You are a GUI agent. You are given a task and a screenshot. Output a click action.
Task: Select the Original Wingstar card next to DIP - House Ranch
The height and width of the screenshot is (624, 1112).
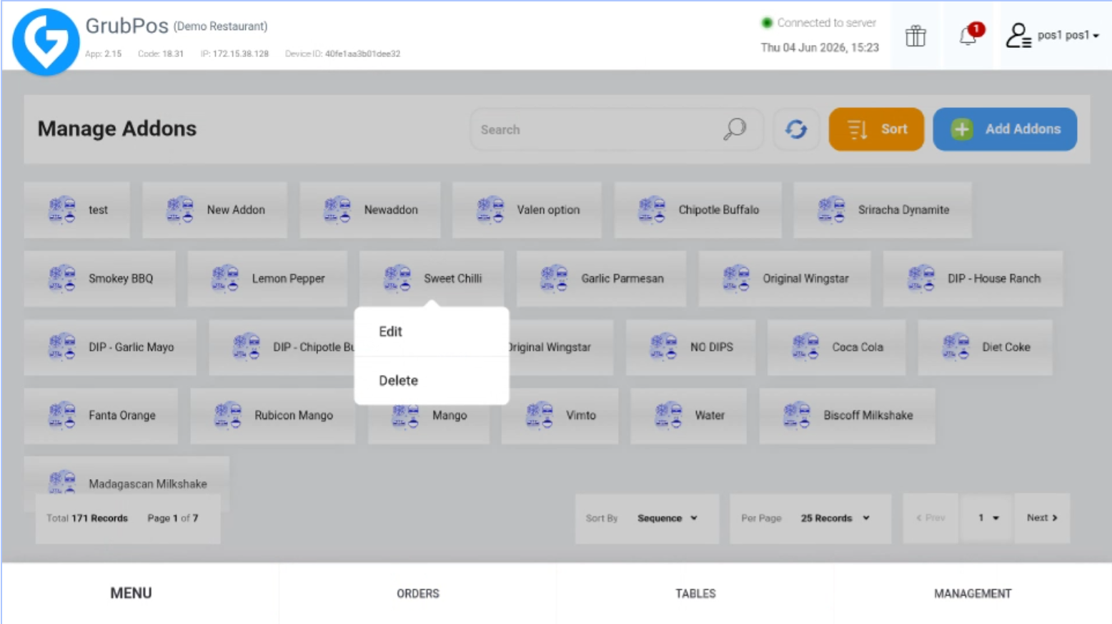pos(785,278)
